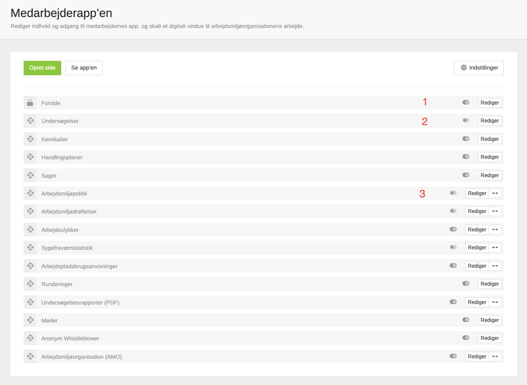Click Rediger for Undersøgelsesrapporter (PDF)
The image size is (527, 385).
[477, 302]
